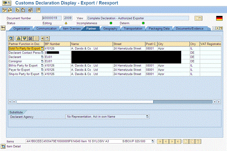
Task: Click the Filter funnel icon in table toolbar
Action: (24, 38)
